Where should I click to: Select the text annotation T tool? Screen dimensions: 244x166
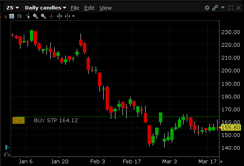(12, 16)
